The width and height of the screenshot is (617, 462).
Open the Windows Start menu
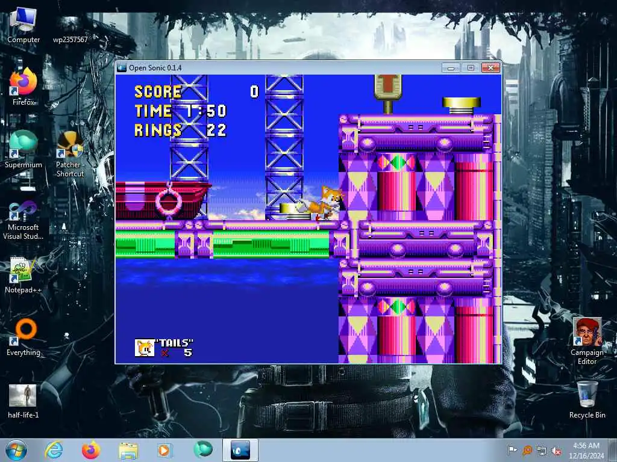(16, 450)
